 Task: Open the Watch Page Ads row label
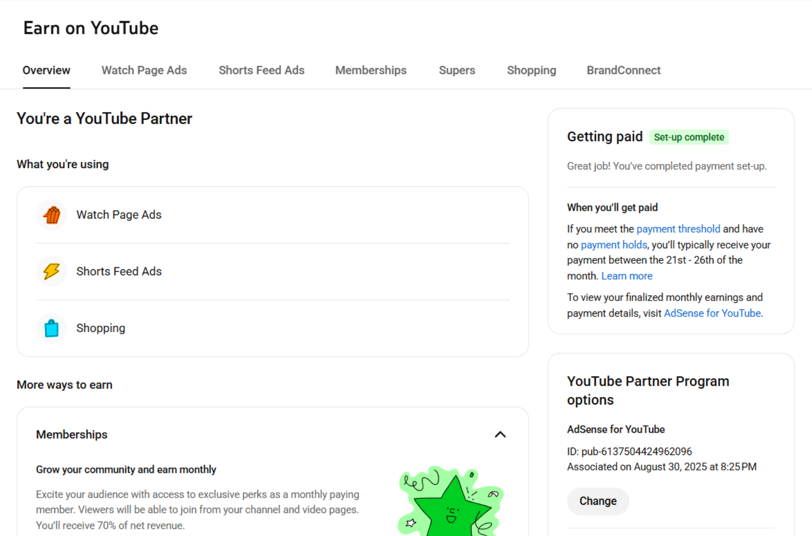pyautogui.click(x=119, y=215)
